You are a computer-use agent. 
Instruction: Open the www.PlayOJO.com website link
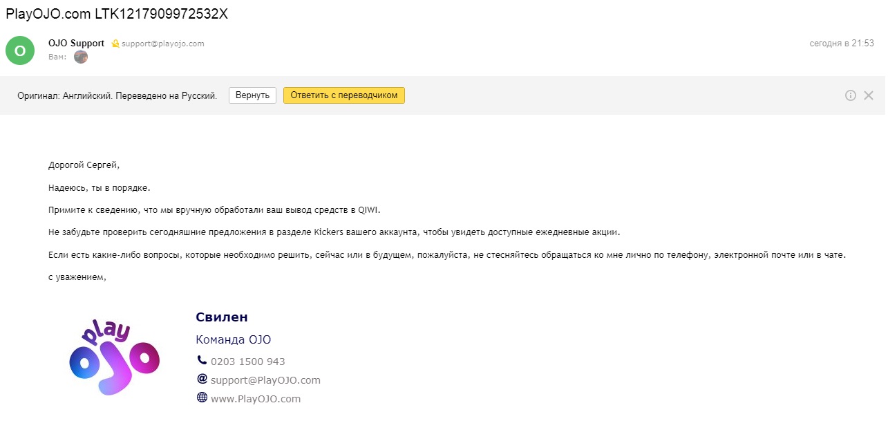click(256, 399)
